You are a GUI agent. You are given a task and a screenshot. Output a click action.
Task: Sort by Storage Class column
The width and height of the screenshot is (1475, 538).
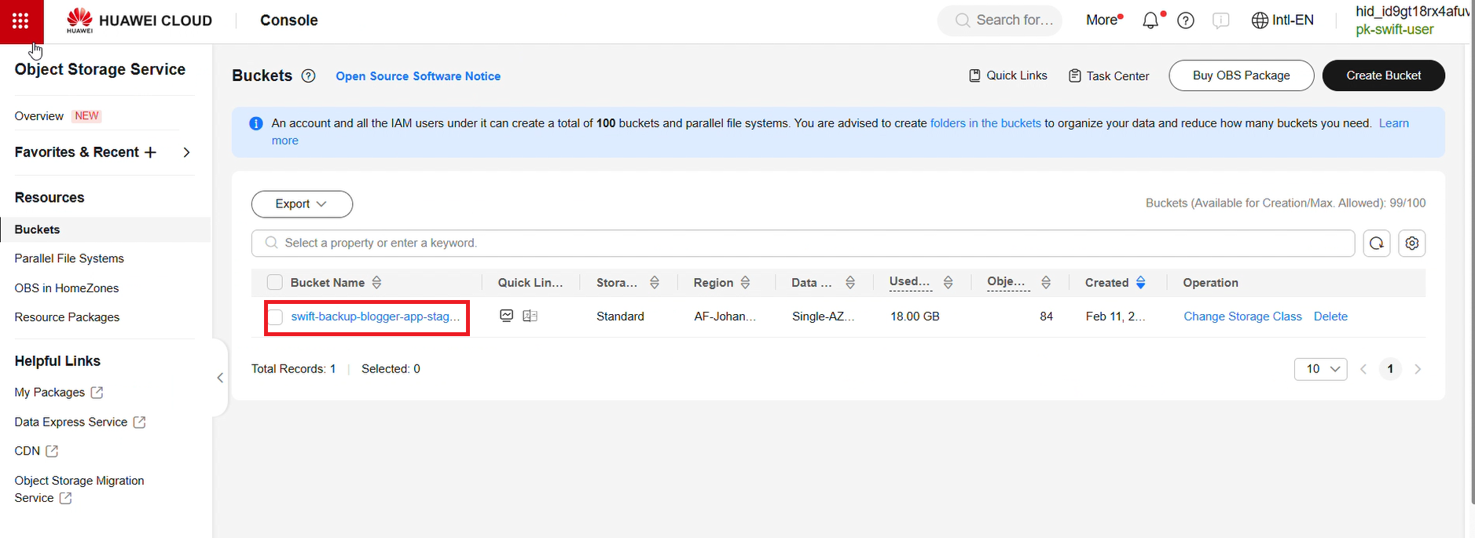click(655, 283)
